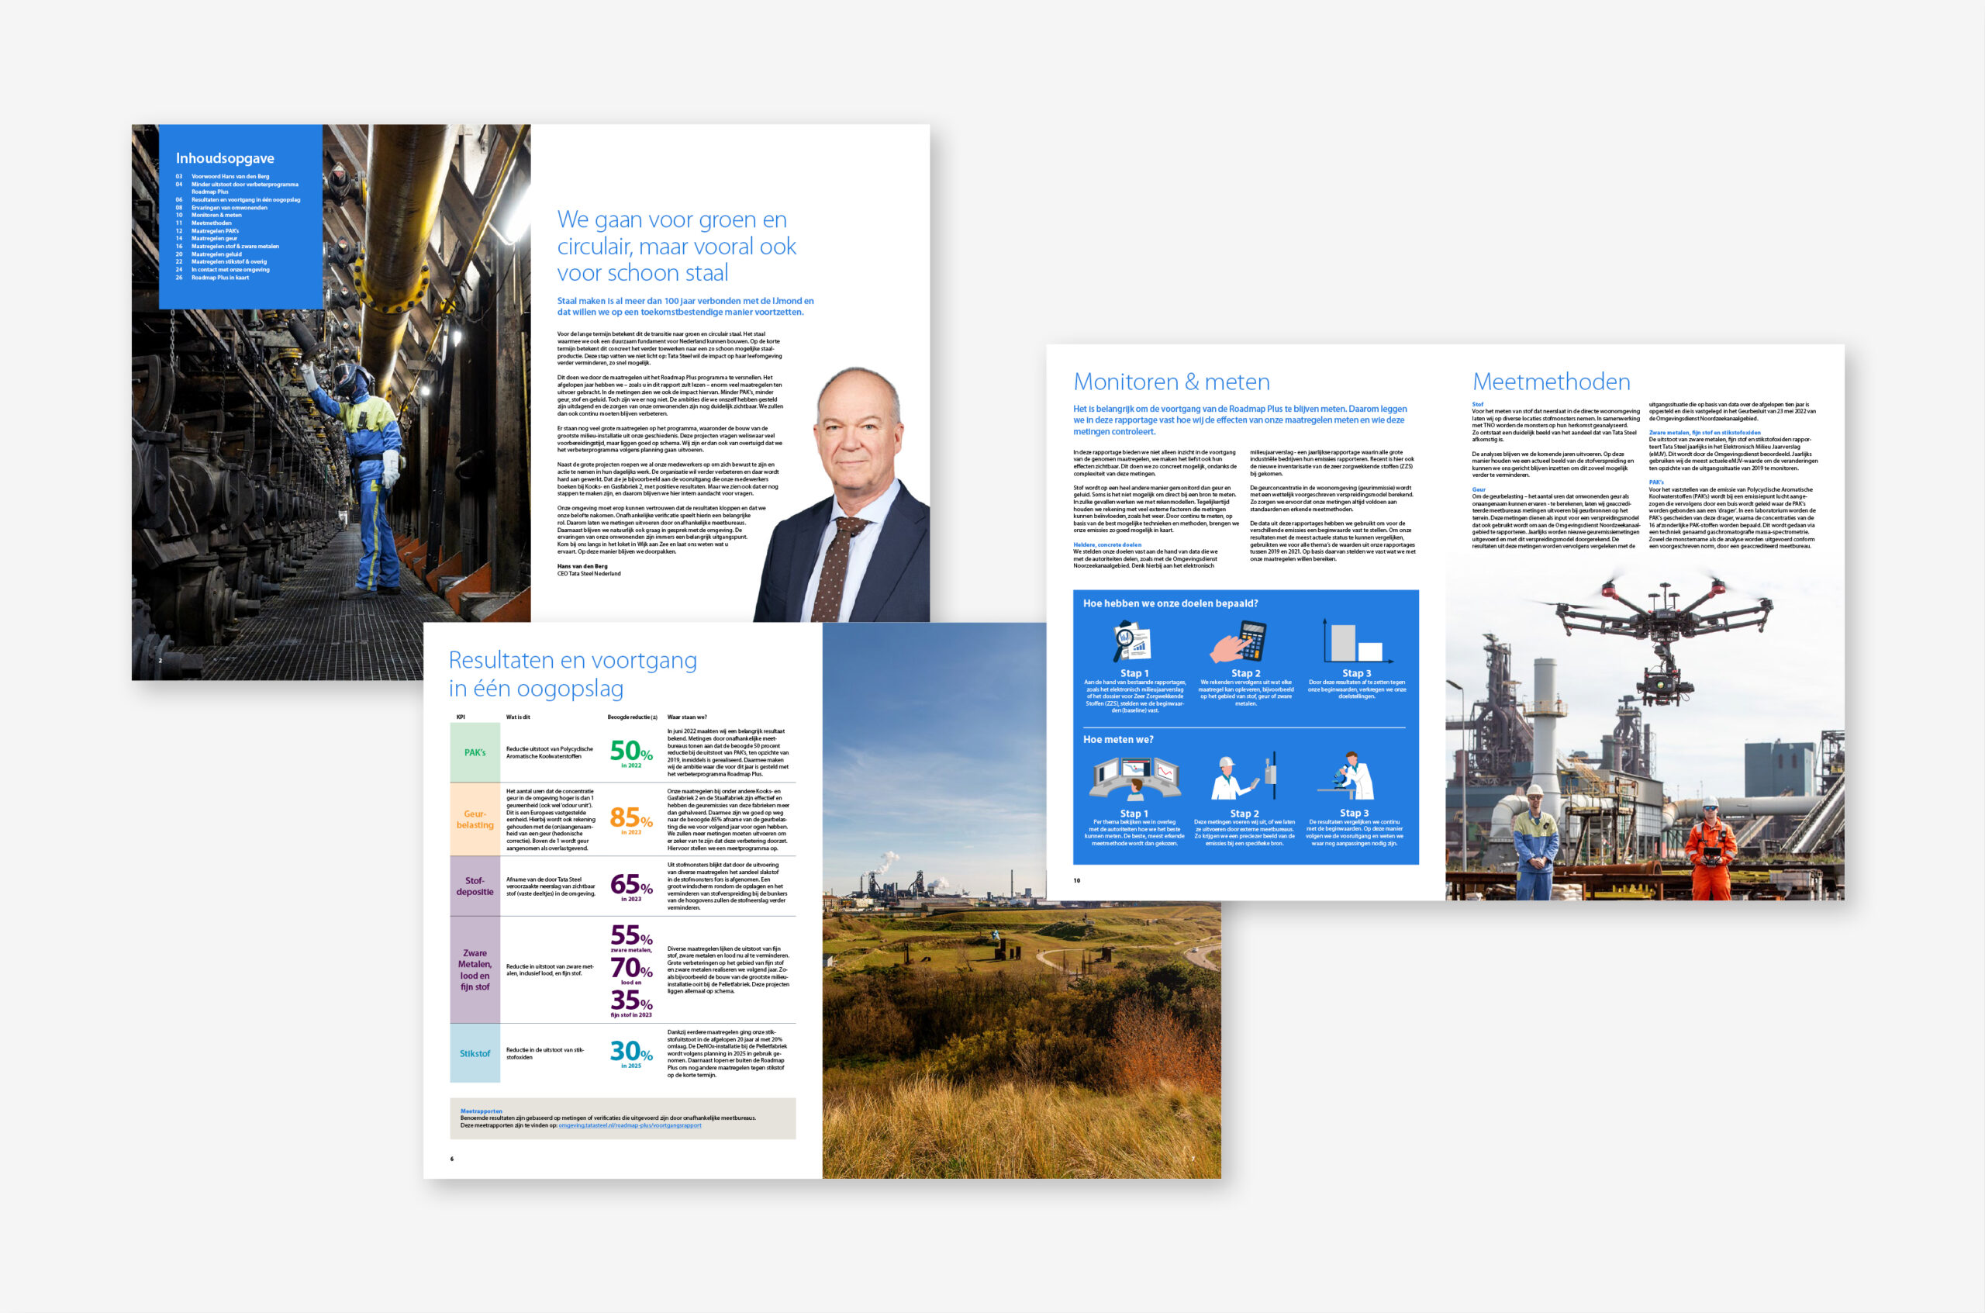Click the Waar staan we? column header
Screen dimensions: 1985x1313
686,717
